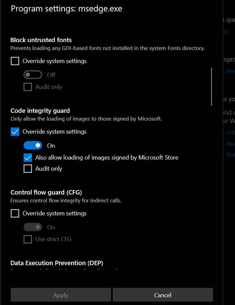
Task: Check the Use strict CFG checkbox
Action: (x=28, y=239)
